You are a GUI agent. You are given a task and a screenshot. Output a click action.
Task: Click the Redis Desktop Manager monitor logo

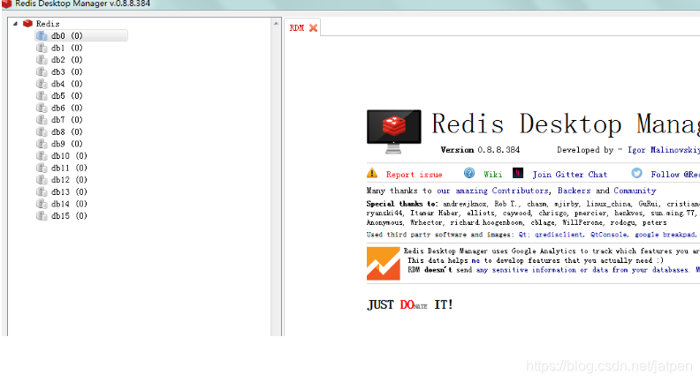click(x=394, y=131)
